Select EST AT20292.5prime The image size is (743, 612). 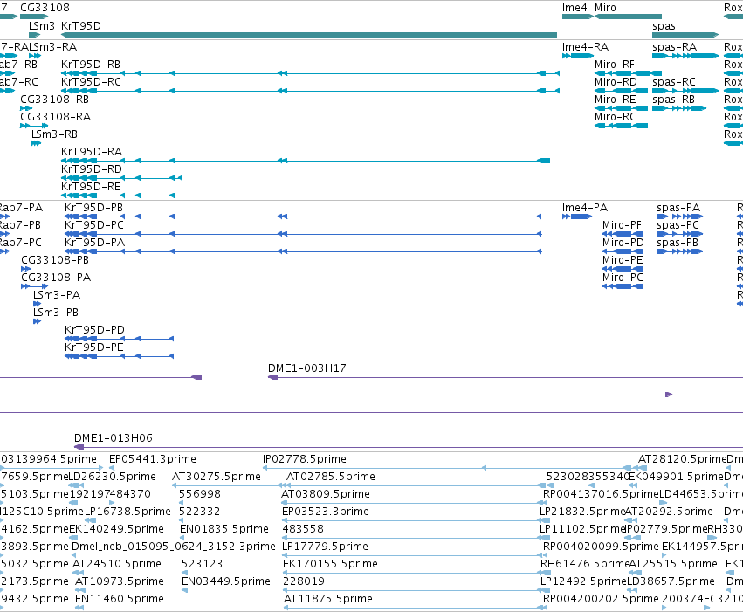[669, 512]
